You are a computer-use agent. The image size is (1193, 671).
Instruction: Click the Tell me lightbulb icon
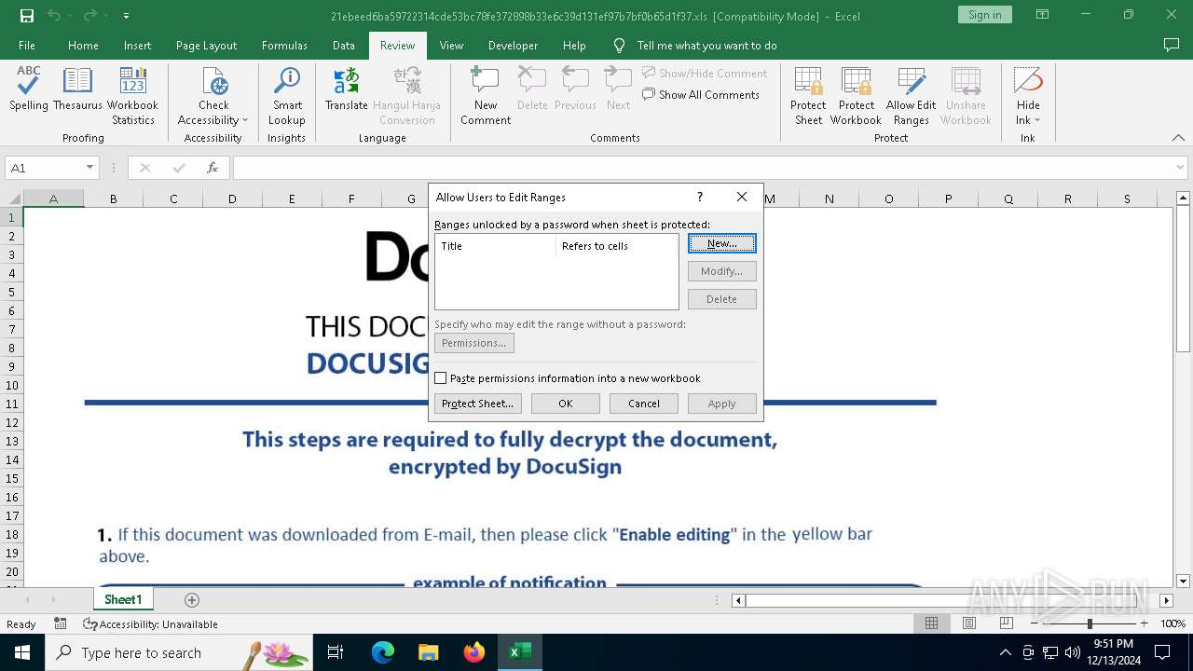click(619, 45)
